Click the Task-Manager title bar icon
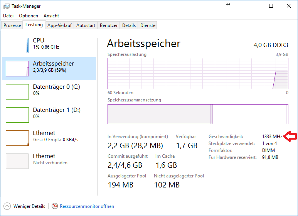The image size is (298, 216). click(x=7, y=6)
